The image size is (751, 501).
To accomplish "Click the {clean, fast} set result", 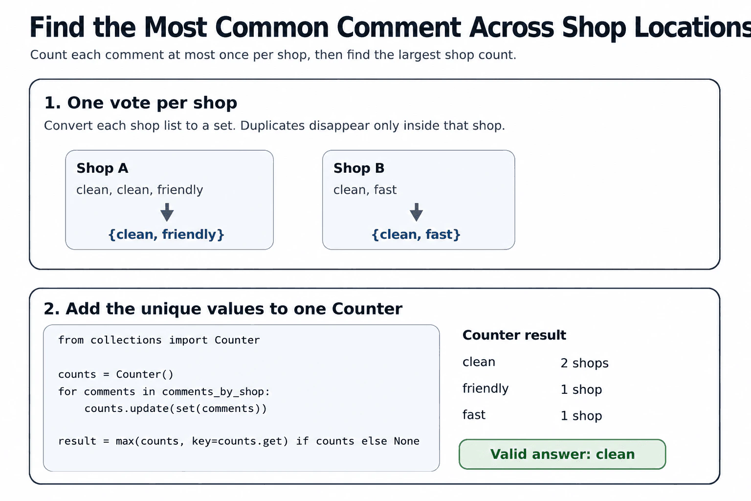I will (x=416, y=234).
